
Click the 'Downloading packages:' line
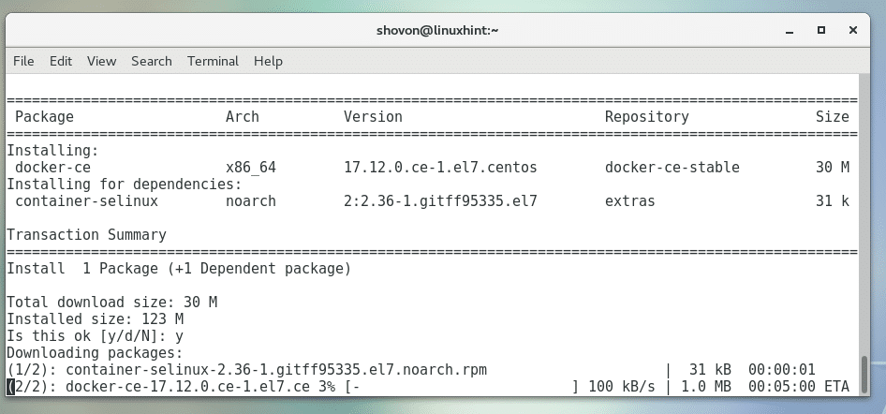(x=95, y=353)
